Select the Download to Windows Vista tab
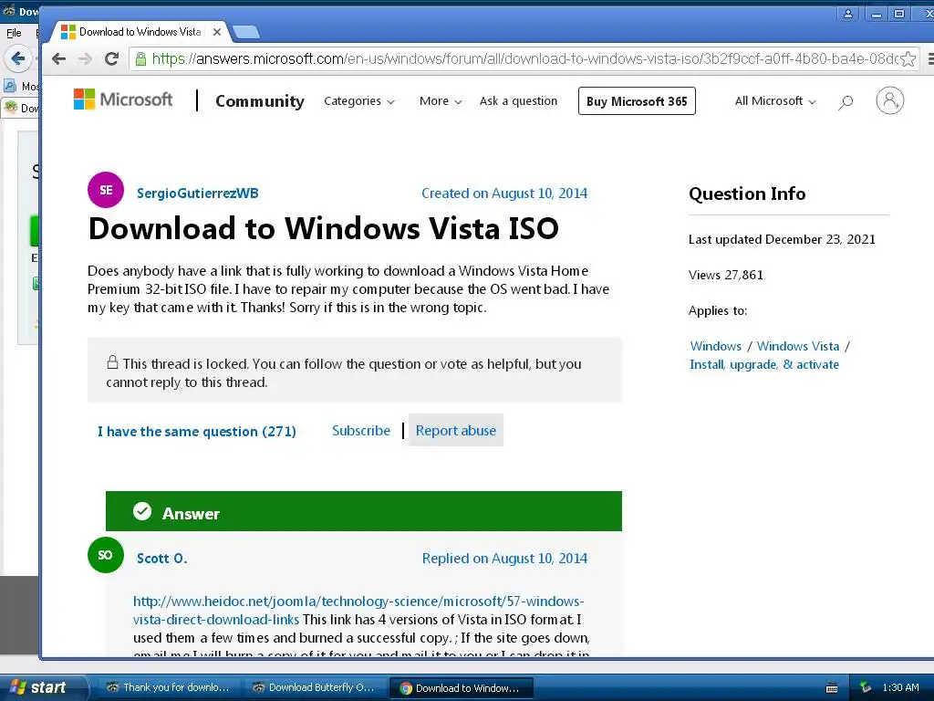 point(140,32)
